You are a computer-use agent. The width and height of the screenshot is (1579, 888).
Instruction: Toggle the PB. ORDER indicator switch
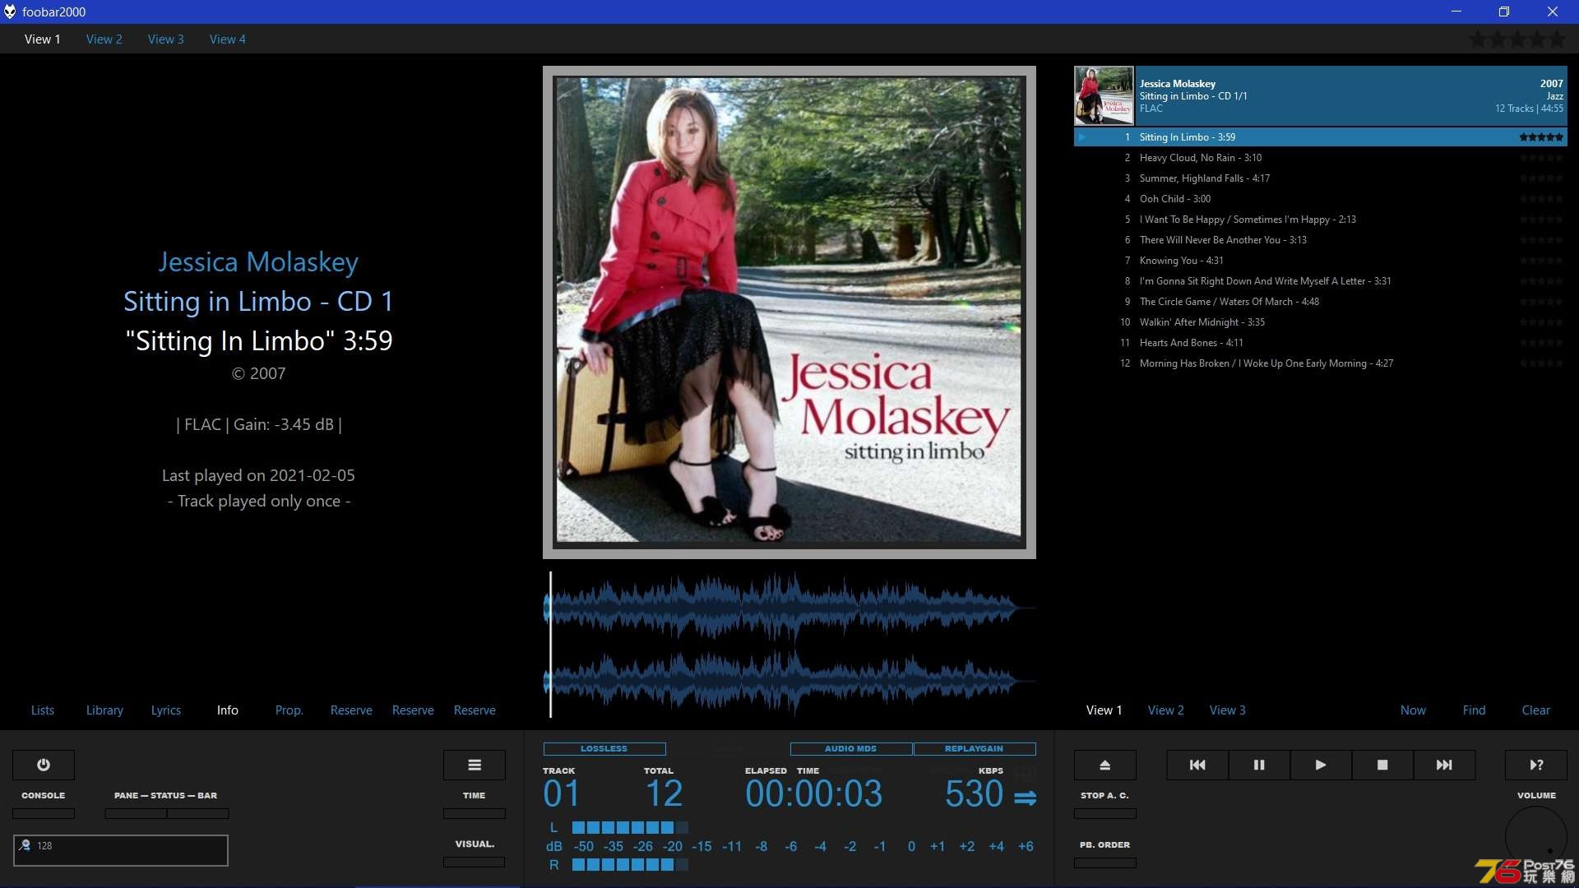[1105, 863]
